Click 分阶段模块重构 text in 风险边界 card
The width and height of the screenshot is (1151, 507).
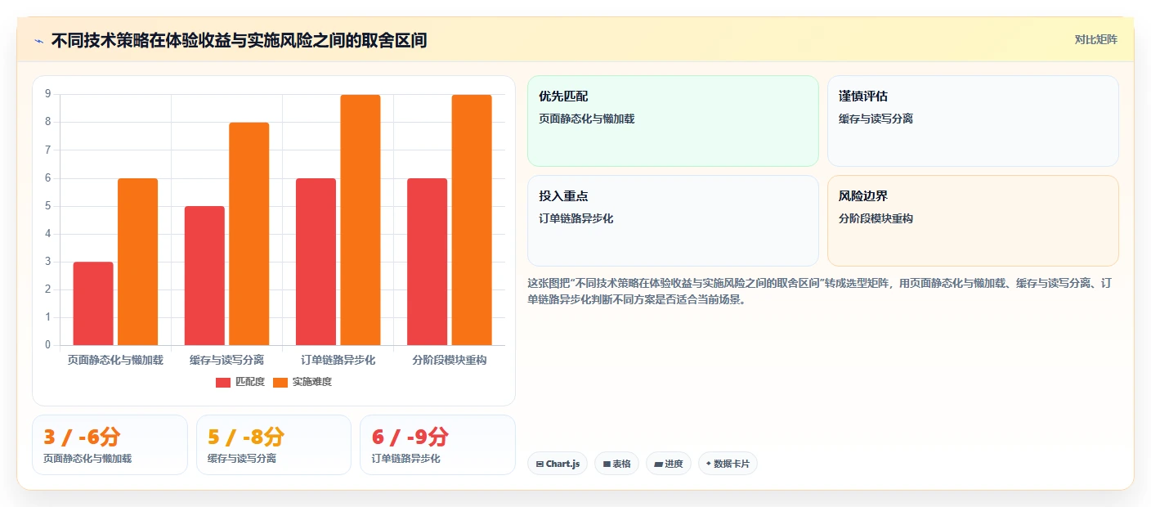(x=876, y=218)
